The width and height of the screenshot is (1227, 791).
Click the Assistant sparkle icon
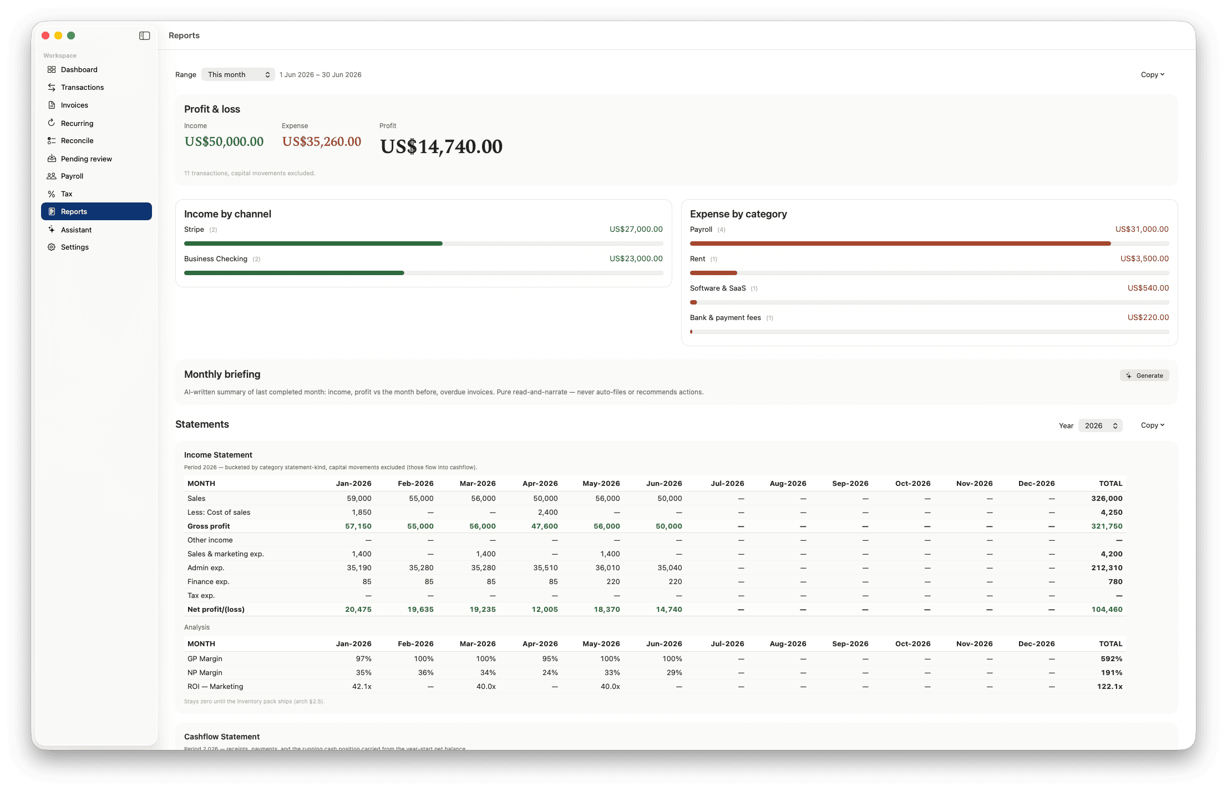pos(52,229)
